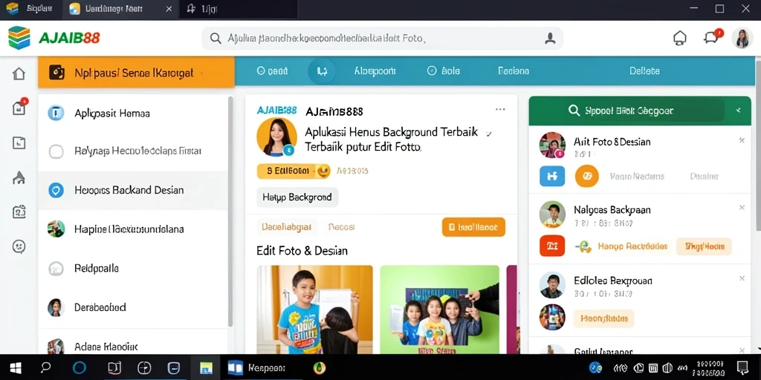Click the 'Delfete' tab in the blue bar
Image resolution: width=761 pixels, height=380 pixels.
[644, 71]
